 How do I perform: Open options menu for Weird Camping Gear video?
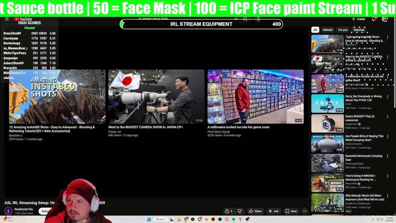tap(387, 136)
